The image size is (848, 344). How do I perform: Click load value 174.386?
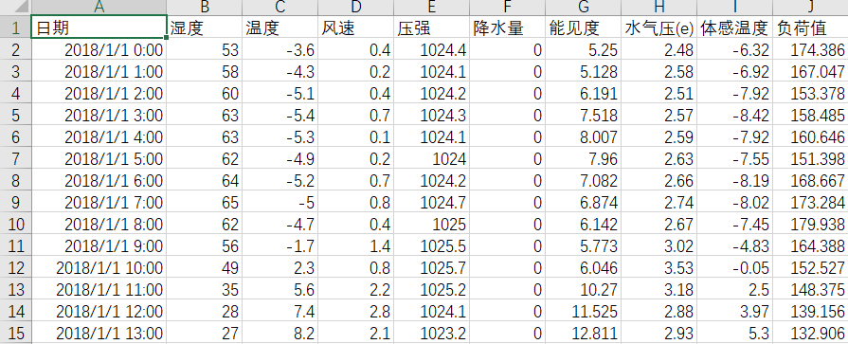point(810,50)
